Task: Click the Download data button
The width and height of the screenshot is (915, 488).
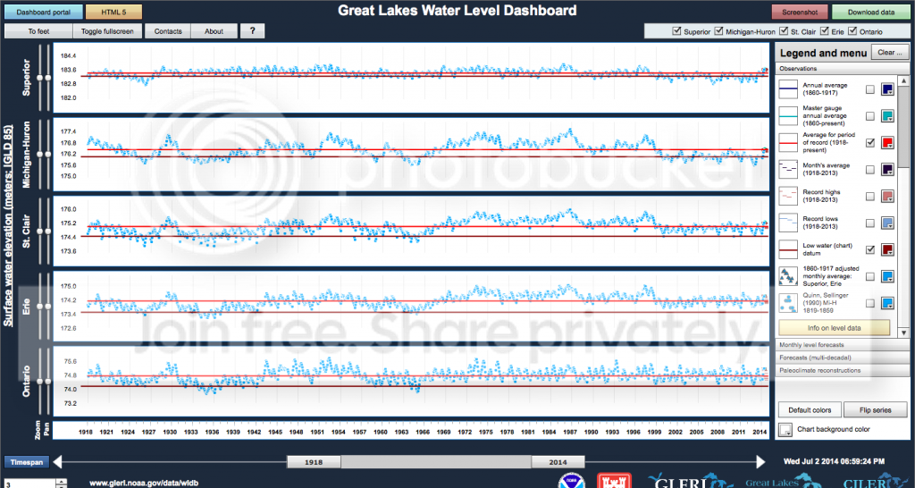Action: point(869,12)
